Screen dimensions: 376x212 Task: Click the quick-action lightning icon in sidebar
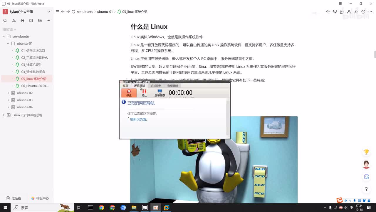[x=22, y=21]
